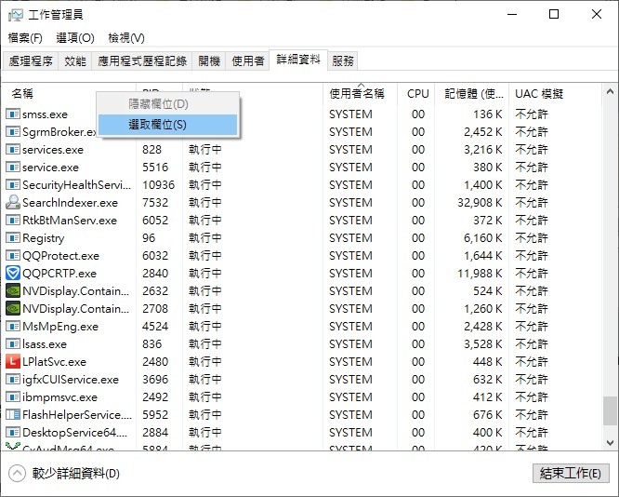Click the lsass.exe process icon

coord(13,344)
